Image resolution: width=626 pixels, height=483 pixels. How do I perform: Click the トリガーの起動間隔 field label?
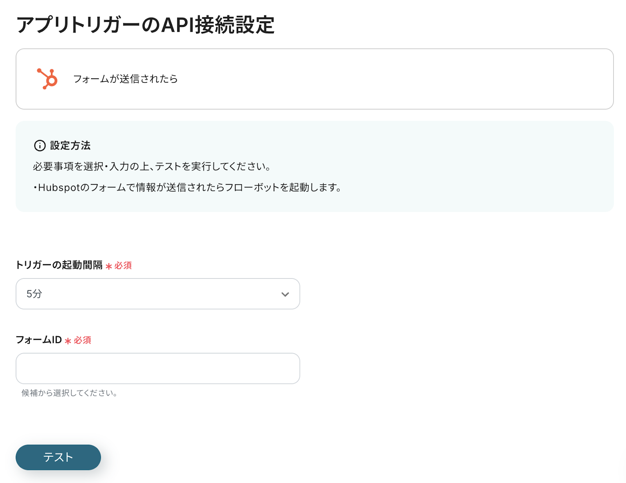click(x=59, y=265)
